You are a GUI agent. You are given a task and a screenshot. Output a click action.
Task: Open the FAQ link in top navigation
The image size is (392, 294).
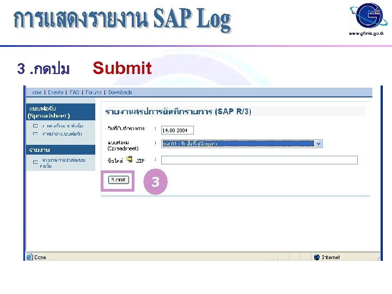click(74, 92)
